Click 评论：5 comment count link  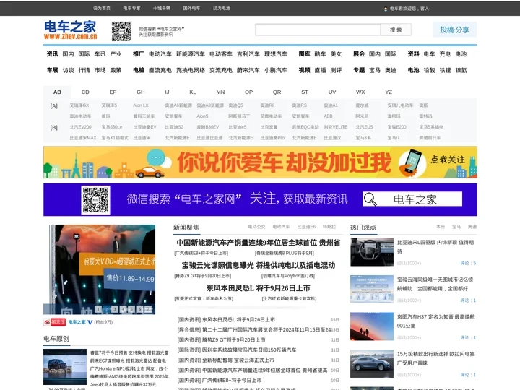pos(468,263)
